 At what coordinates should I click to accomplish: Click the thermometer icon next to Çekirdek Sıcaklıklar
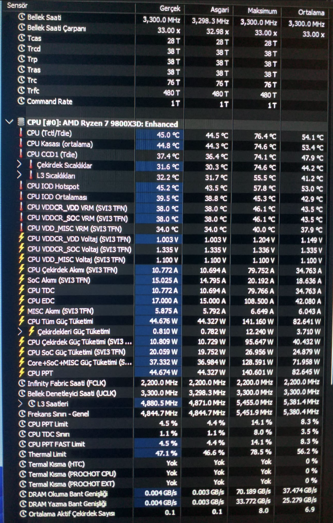pyautogui.click(x=31, y=165)
